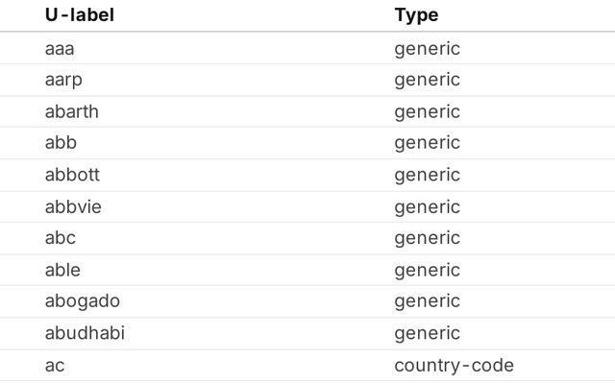The image size is (615, 384).
Task: Select generic type beside abc
Action: [x=427, y=238]
